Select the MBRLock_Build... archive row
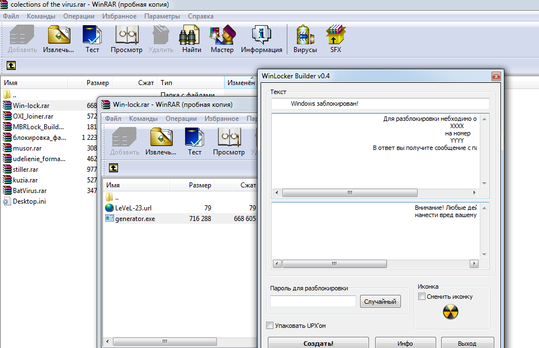Viewport: 539px width, 348px height. pos(49,127)
